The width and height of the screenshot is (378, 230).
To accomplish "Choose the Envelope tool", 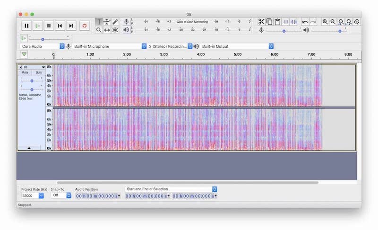I will [x=107, y=22].
